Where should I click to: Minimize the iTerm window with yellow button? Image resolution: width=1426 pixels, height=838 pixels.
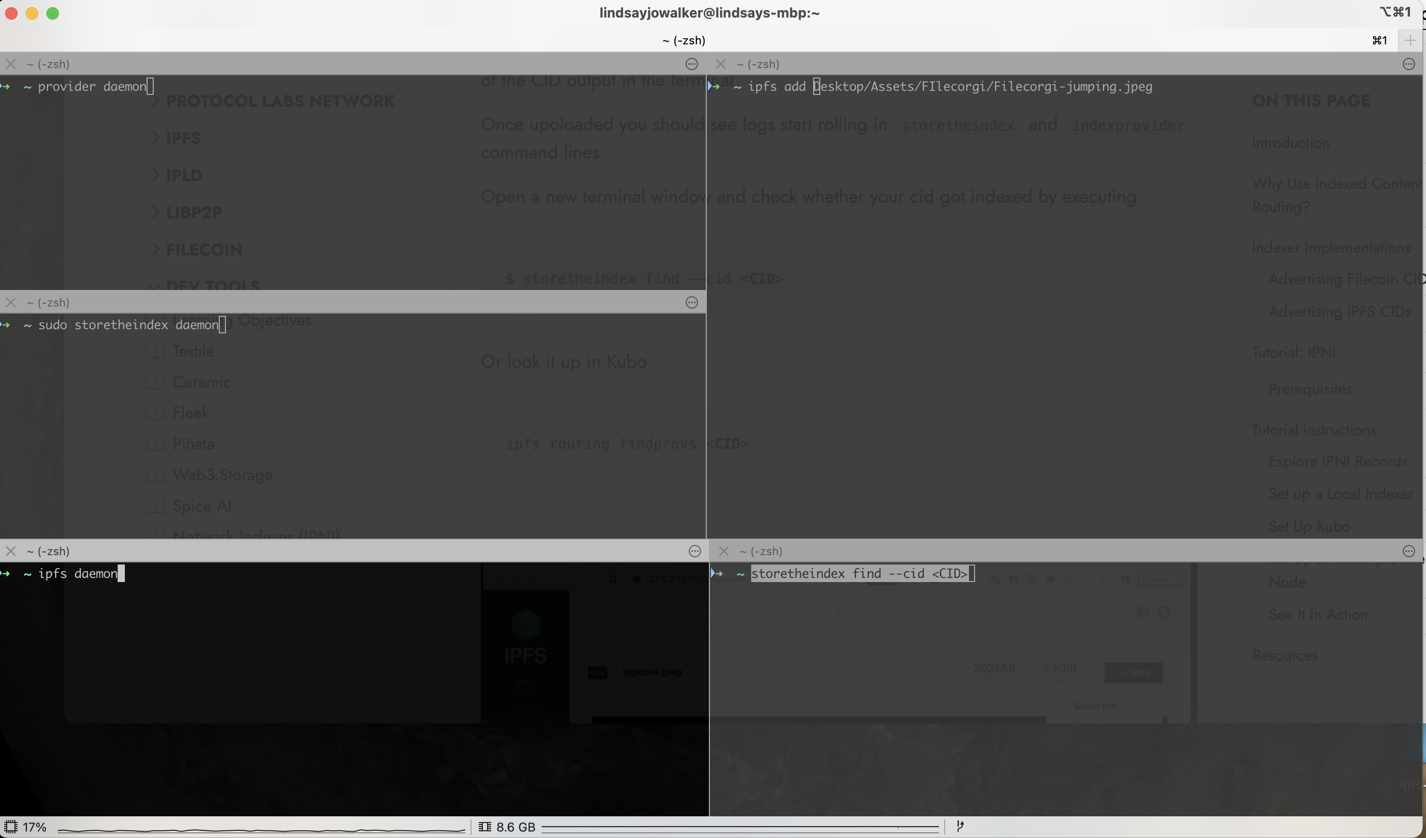(31, 13)
